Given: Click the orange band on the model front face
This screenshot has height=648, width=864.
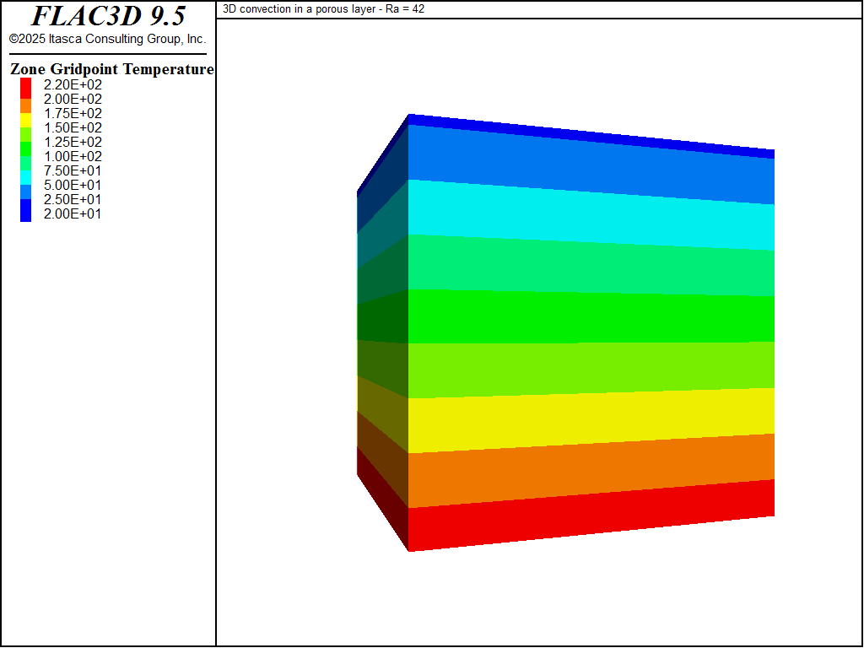Looking at the screenshot, I should click(x=591, y=471).
